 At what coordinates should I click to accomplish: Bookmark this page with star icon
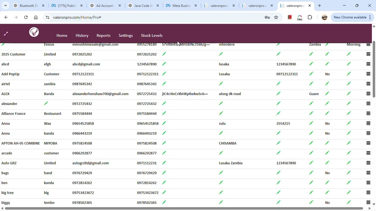click(x=276, y=17)
